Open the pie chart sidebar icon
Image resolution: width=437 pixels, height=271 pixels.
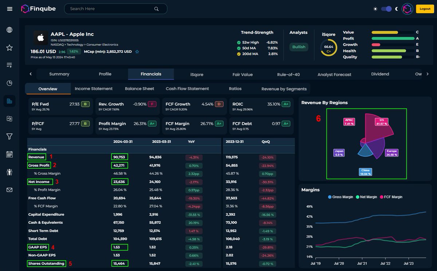tap(9, 83)
